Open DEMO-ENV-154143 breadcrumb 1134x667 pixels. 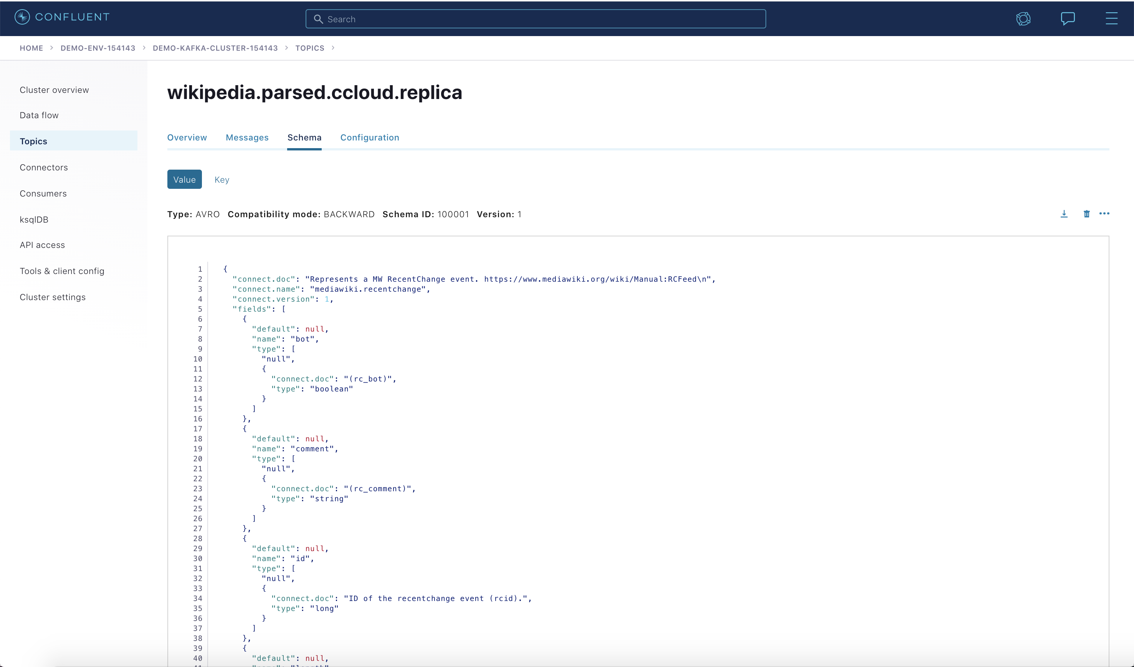pyautogui.click(x=98, y=48)
